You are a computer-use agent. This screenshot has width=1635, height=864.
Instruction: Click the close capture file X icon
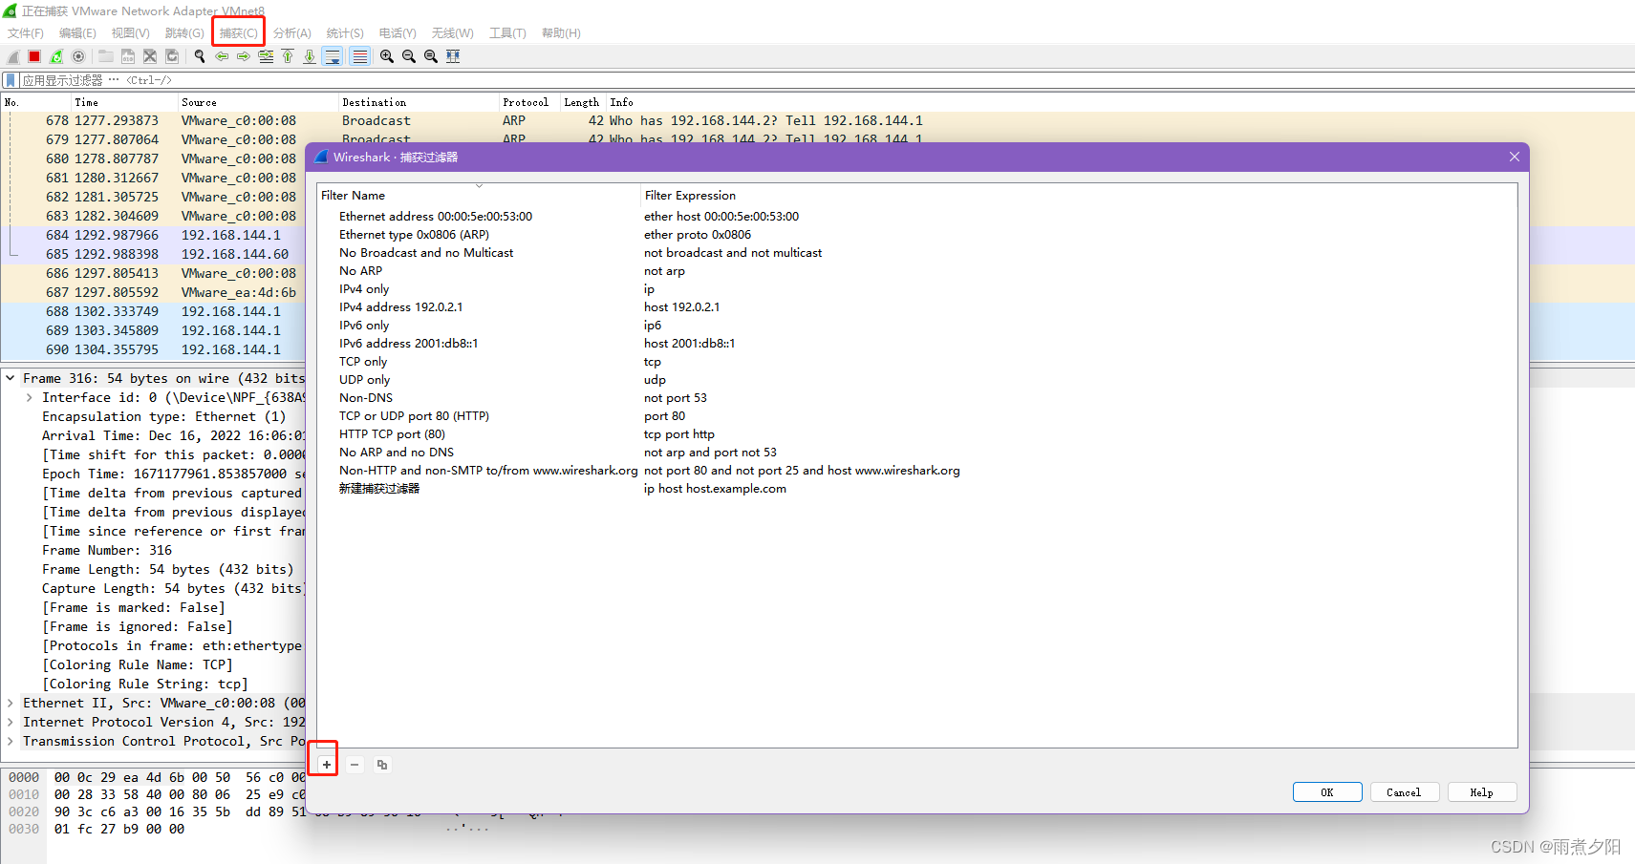click(x=150, y=56)
